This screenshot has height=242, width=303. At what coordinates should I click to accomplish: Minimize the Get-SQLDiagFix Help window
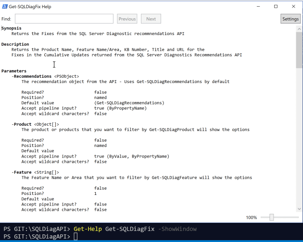pos(258,7)
